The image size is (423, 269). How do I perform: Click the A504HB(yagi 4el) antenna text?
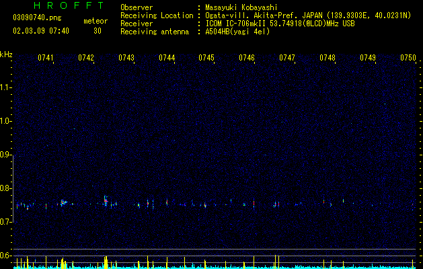click(x=237, y=32)
